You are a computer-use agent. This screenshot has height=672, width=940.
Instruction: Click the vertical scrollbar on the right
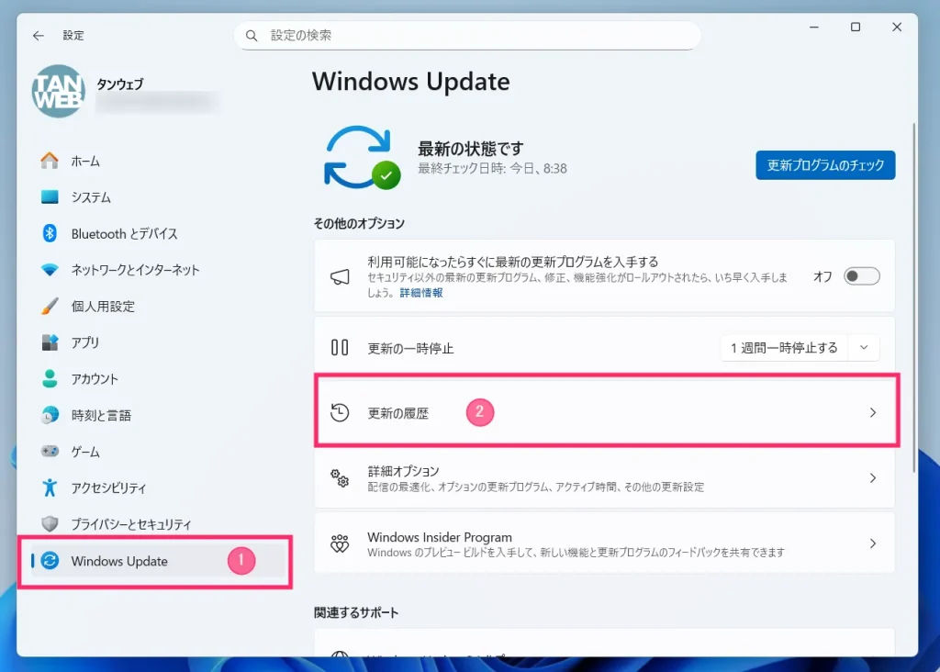coord(913,298)
